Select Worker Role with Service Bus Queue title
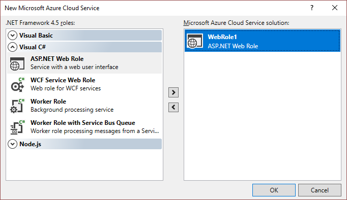347x200 pixels. click(x=83, y=122)
